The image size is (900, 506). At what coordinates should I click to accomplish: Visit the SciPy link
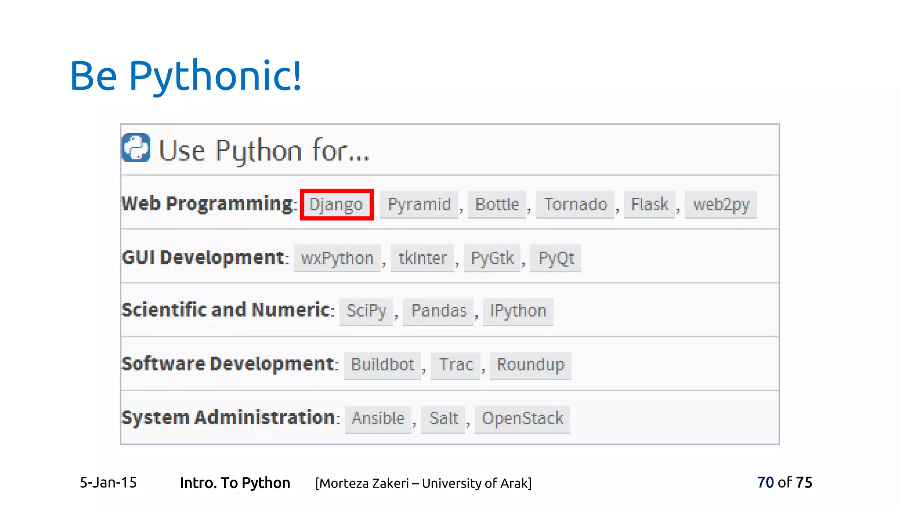(x=367, y=311)
